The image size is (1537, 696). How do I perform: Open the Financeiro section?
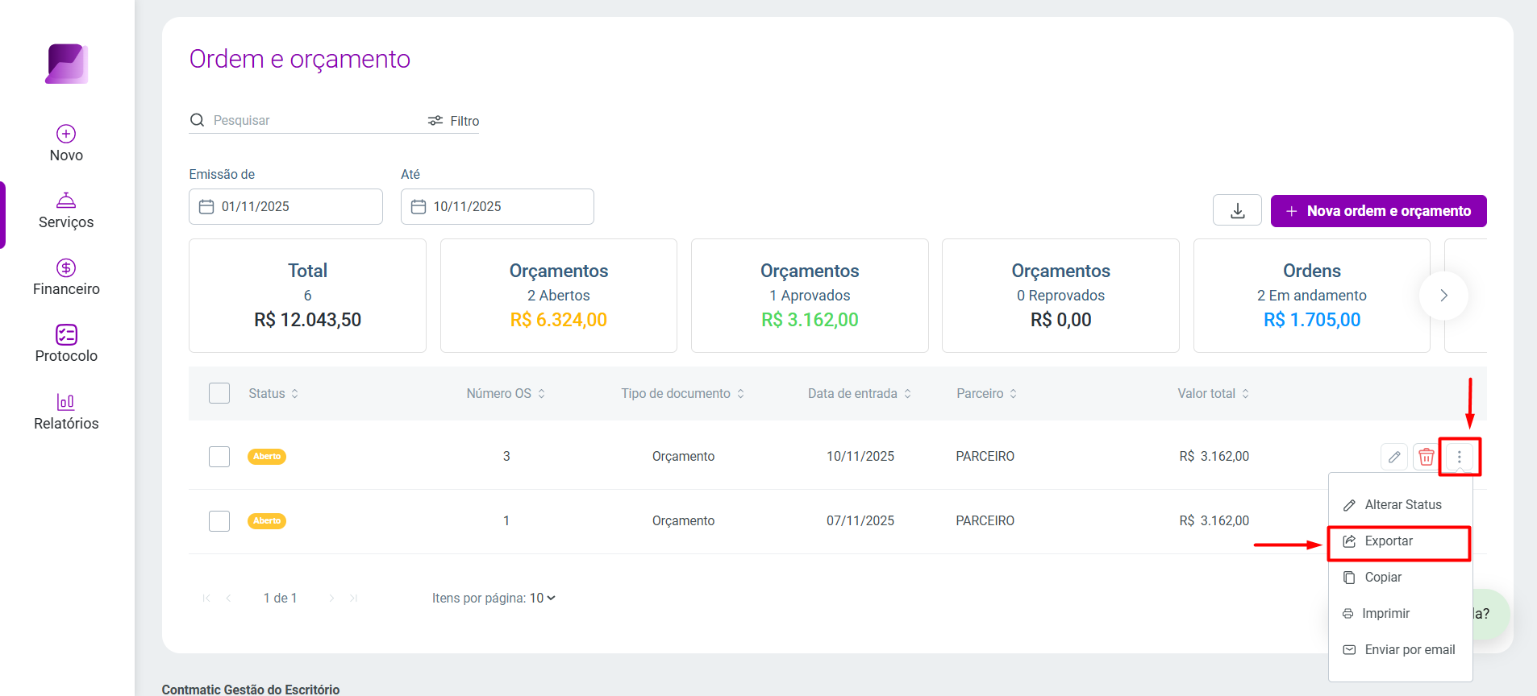[x=66, y=278]
